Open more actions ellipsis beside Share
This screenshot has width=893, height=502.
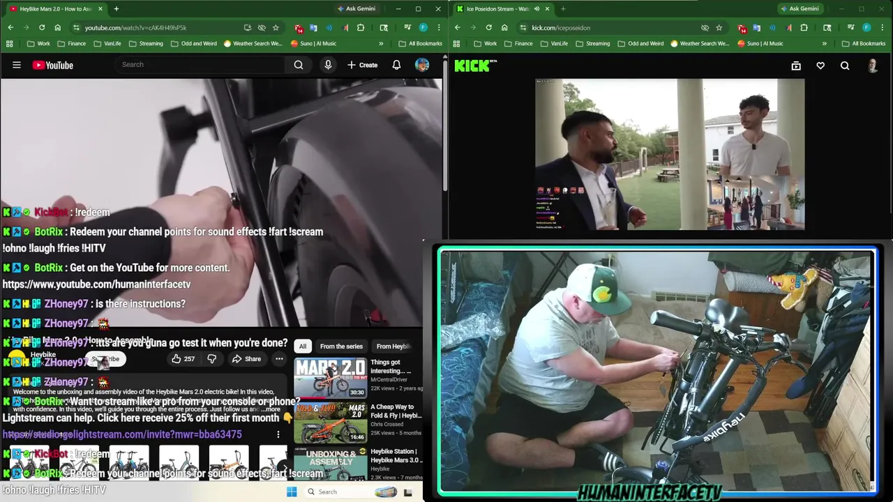[279, 358]
